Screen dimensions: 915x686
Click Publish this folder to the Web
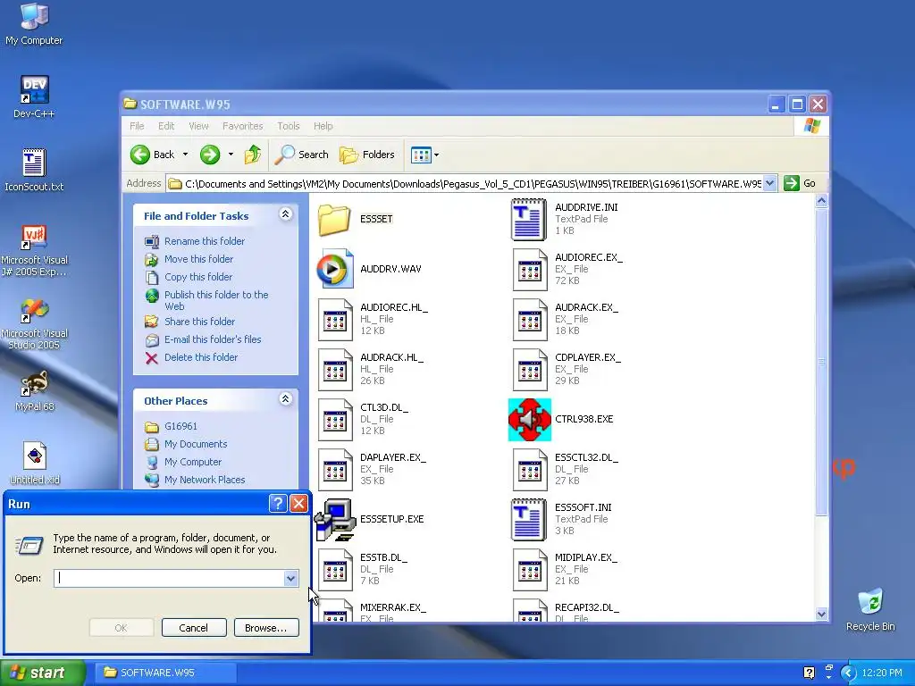216,300
